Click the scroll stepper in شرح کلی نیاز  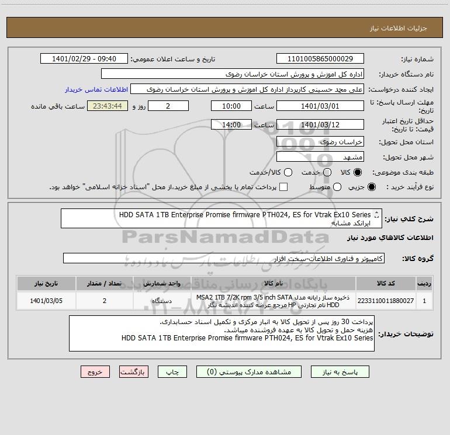pos(376,214)
